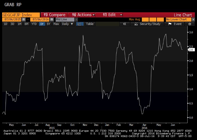Click 2.0 y-axis label
197x140 pixels.
point(191,61)
